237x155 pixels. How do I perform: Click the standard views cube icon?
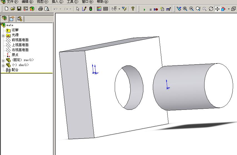(224, 9)
